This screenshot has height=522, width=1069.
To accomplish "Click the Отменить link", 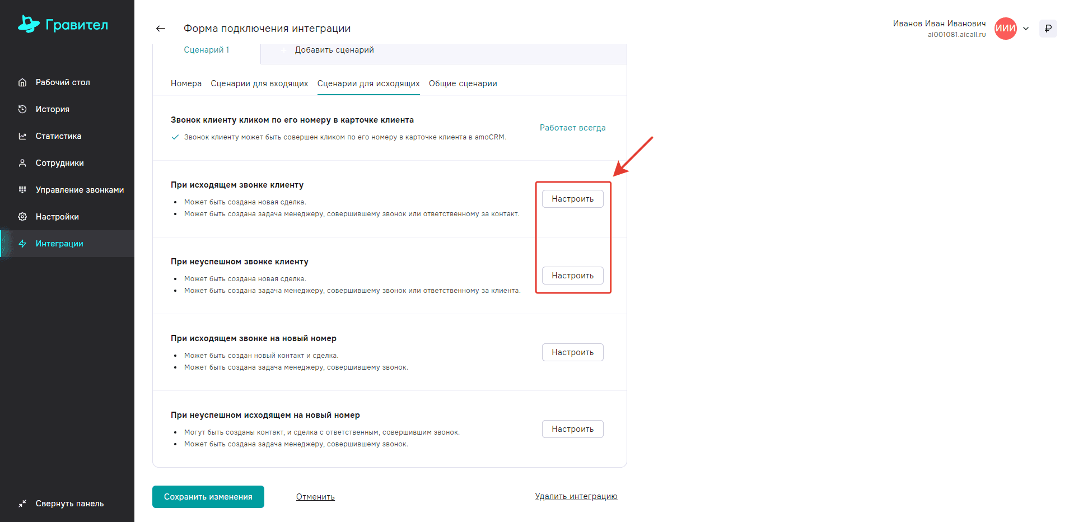I will click(315, 497).
